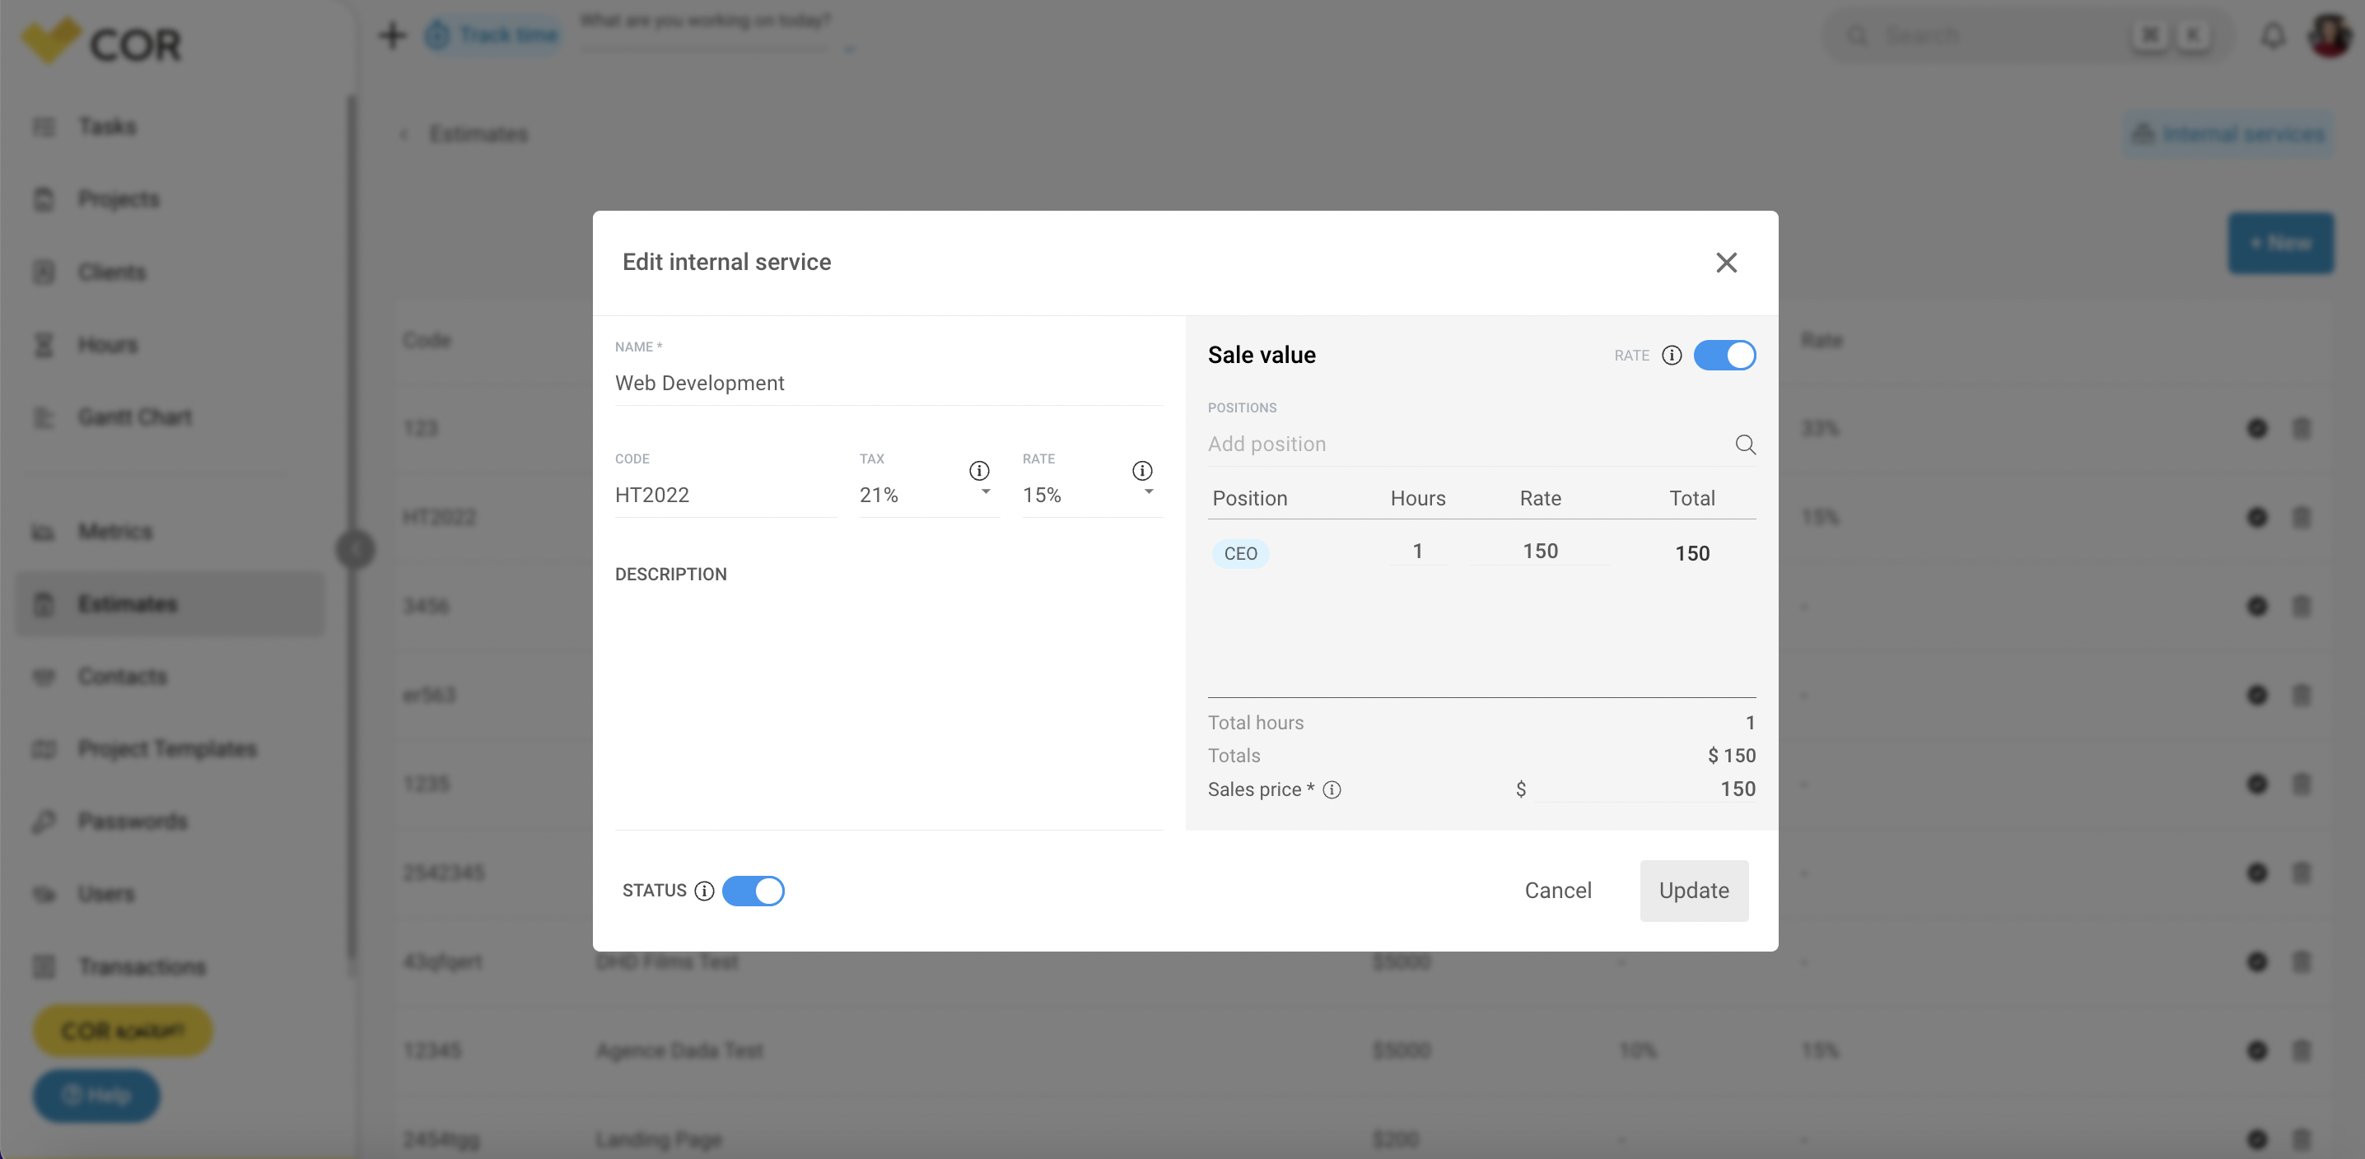Collapse the sidebar with the round arrow
This screenshot has width=2365, height=1159.
point(355,550)
